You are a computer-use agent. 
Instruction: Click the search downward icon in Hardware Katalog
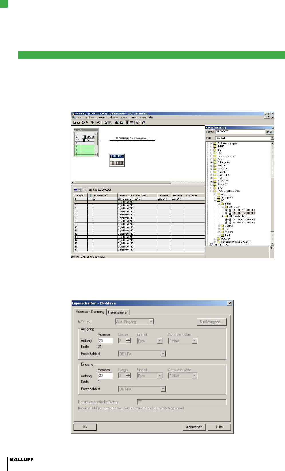pos(272,132)
